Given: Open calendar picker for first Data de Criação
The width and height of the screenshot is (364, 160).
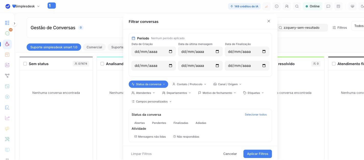Looking at the screenshot, I should 171,52.
